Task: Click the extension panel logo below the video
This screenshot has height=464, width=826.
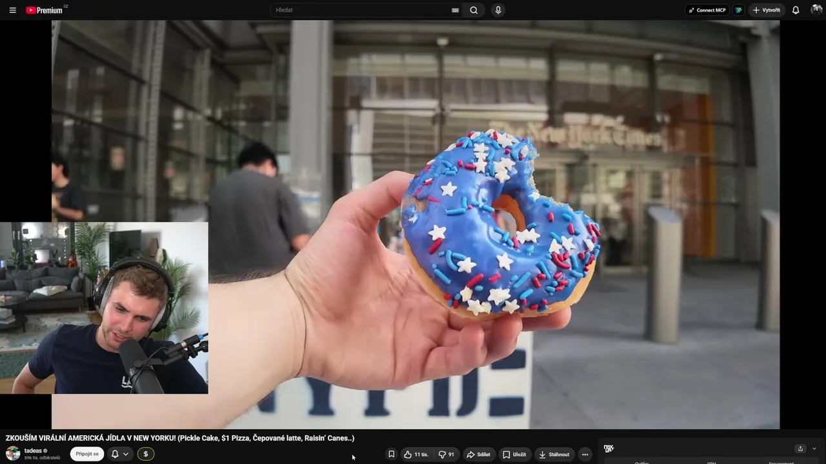Action: click(609, 449)
